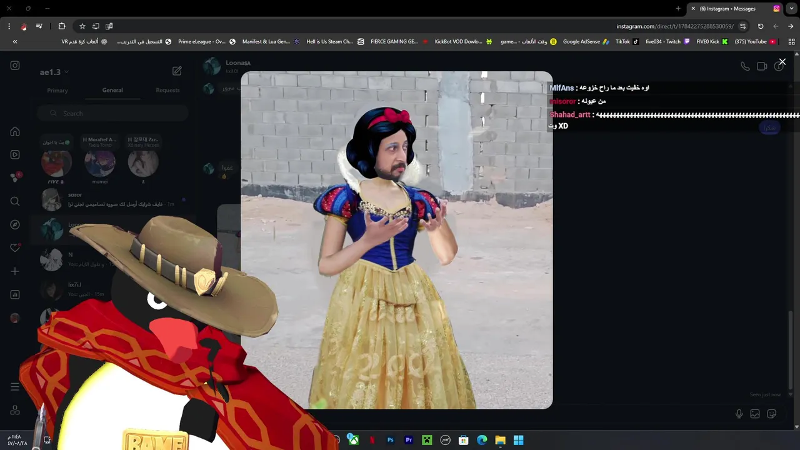Open the More hamburger menu in sidebar
800x450 pixels.
click(15, 387)
